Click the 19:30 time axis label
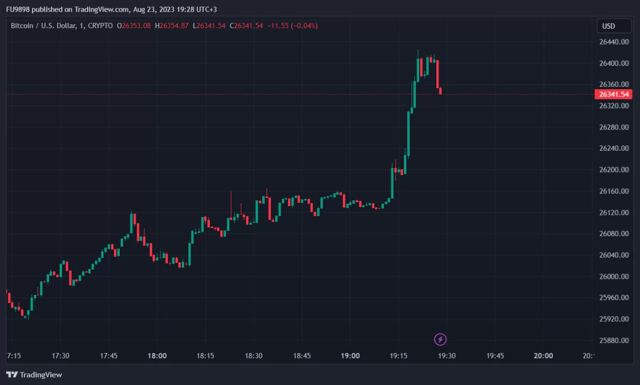640x385 pixels. click(447, 355)
